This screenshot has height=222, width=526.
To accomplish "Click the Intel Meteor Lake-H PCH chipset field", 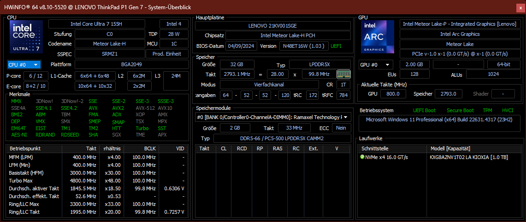I will (x=288, y=35).
